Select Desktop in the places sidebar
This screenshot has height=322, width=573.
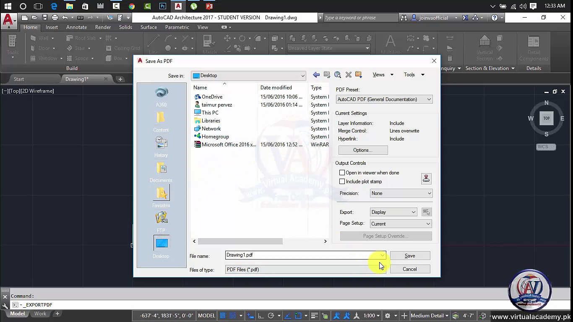tap(161, 248)
